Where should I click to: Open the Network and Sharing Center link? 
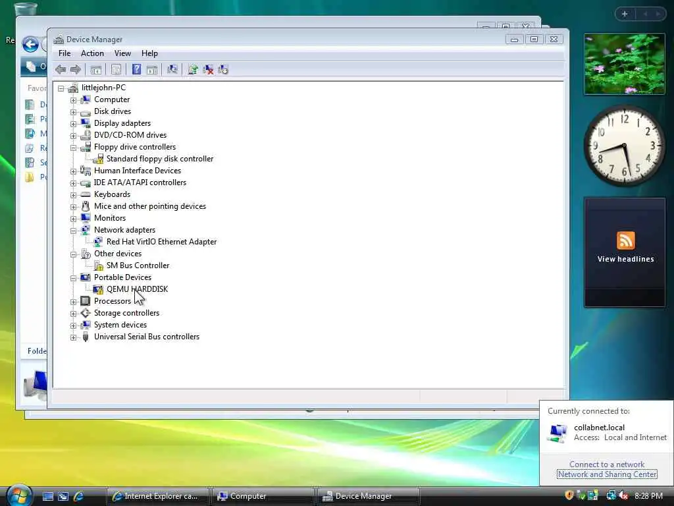[x=607, y=474]
